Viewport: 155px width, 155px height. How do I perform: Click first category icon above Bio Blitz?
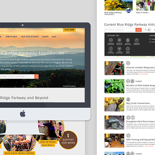pos(128,81)
